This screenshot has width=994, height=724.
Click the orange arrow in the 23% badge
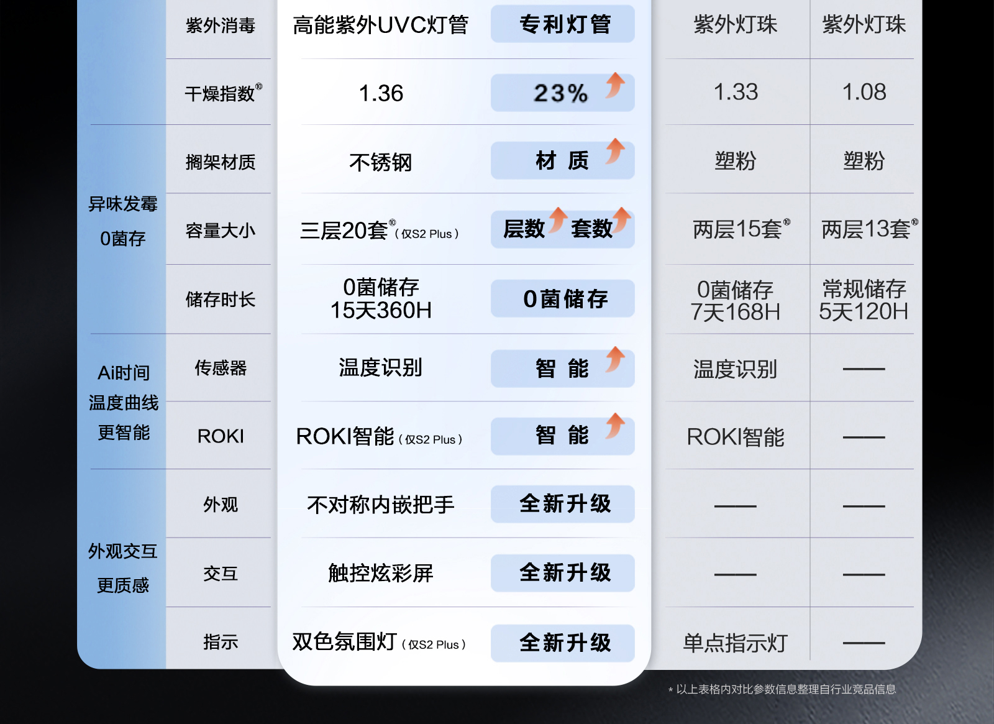(x=615, y=85)
